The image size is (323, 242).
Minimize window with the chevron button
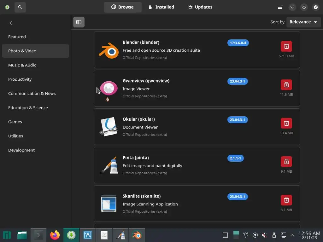click(x=292, y=7)
